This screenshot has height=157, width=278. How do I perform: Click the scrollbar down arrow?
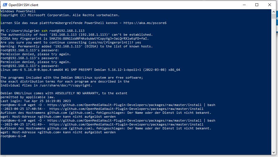pyautogui.click(x=274, y=153)
